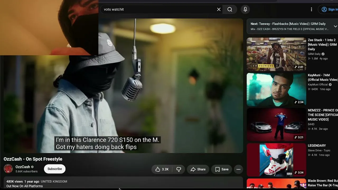Click the 'Got my haters doing back flips' caption

[x=96, y=147]
